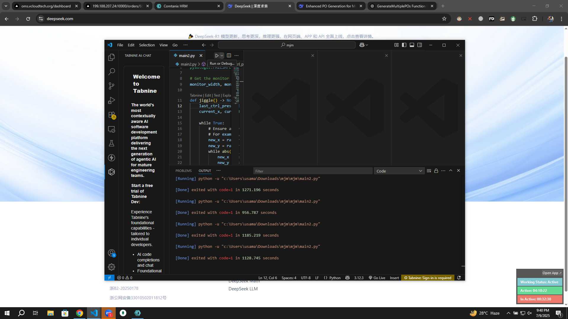The height and width of the screenshot is (319, 568).
Task: Show more menus ellipsis in title bar
Action: [185, 45]
